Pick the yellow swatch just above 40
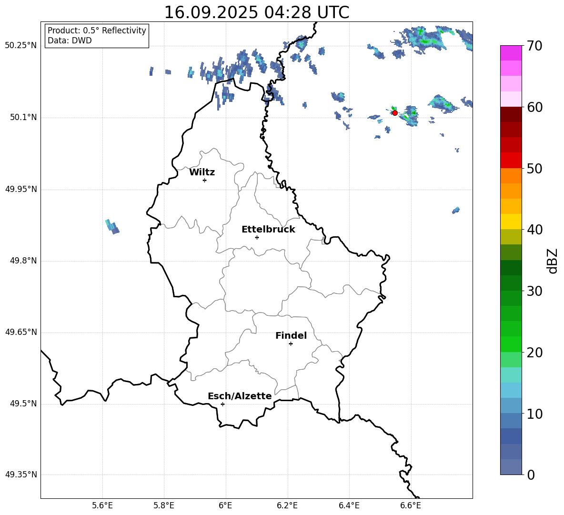Viewport: 564px width, 515px height. (511, 222)
